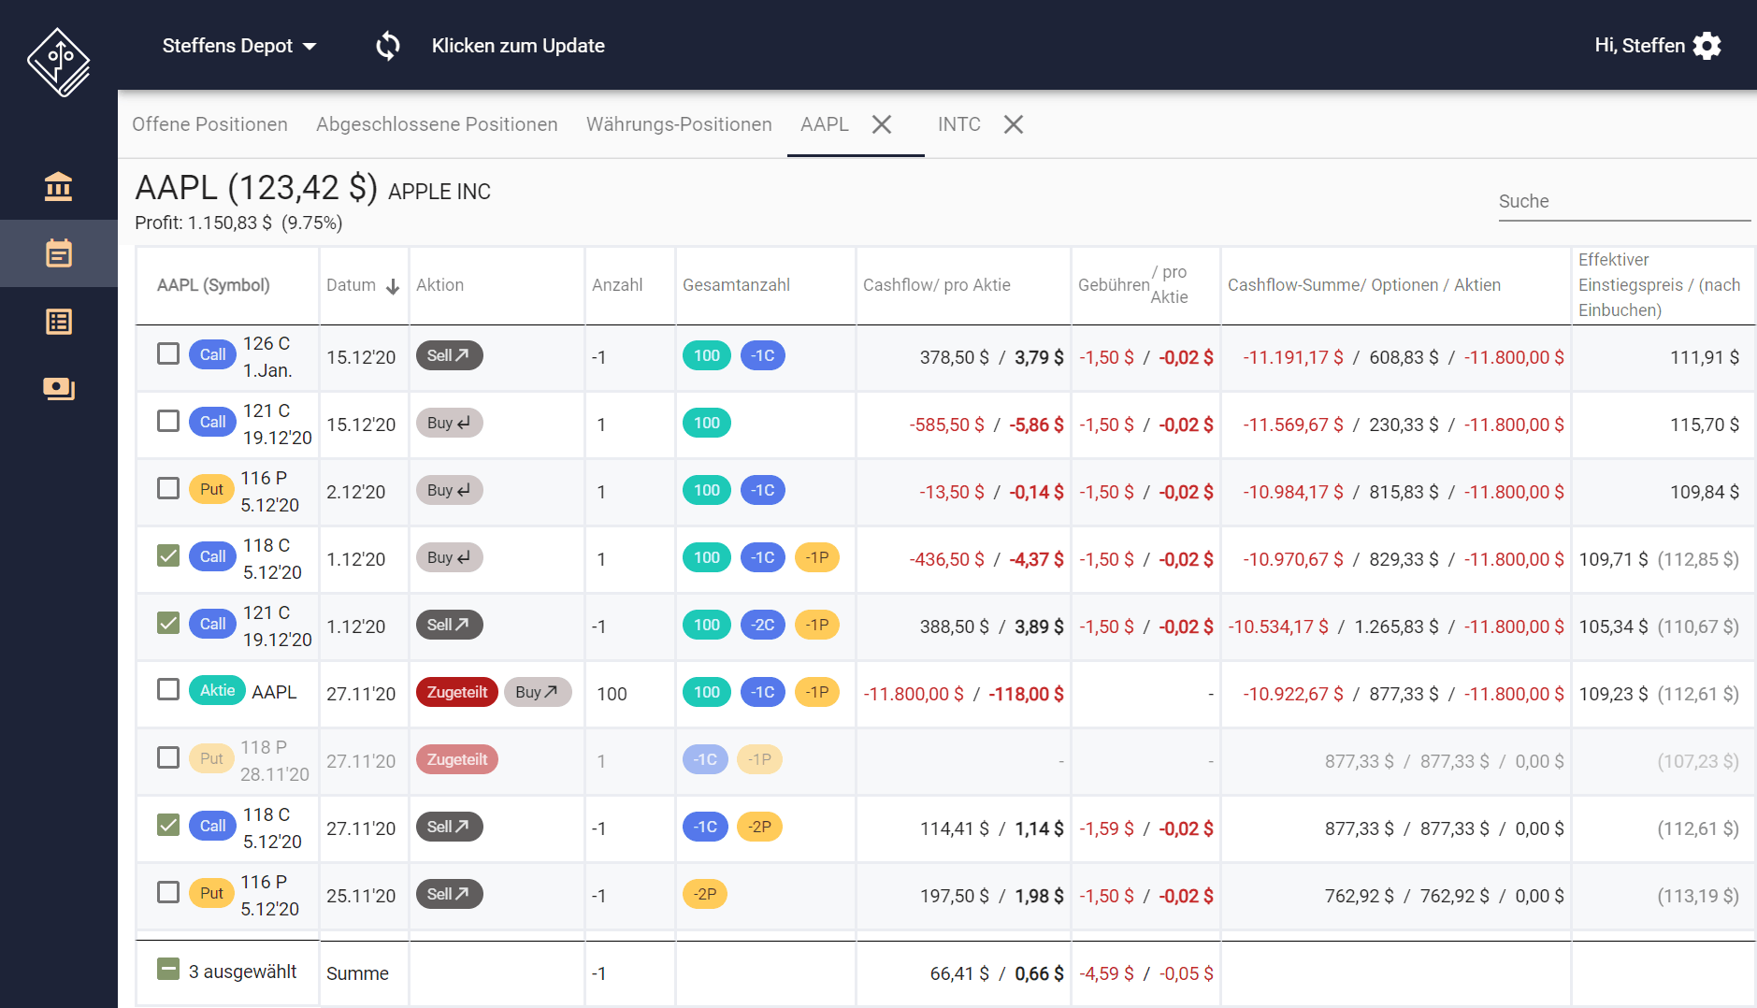Open settings gear next to Hi, Steffen
Screen dimensions: 1757x1008
1707,46
